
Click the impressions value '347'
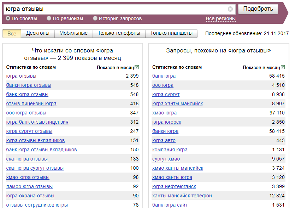point(134,113)
